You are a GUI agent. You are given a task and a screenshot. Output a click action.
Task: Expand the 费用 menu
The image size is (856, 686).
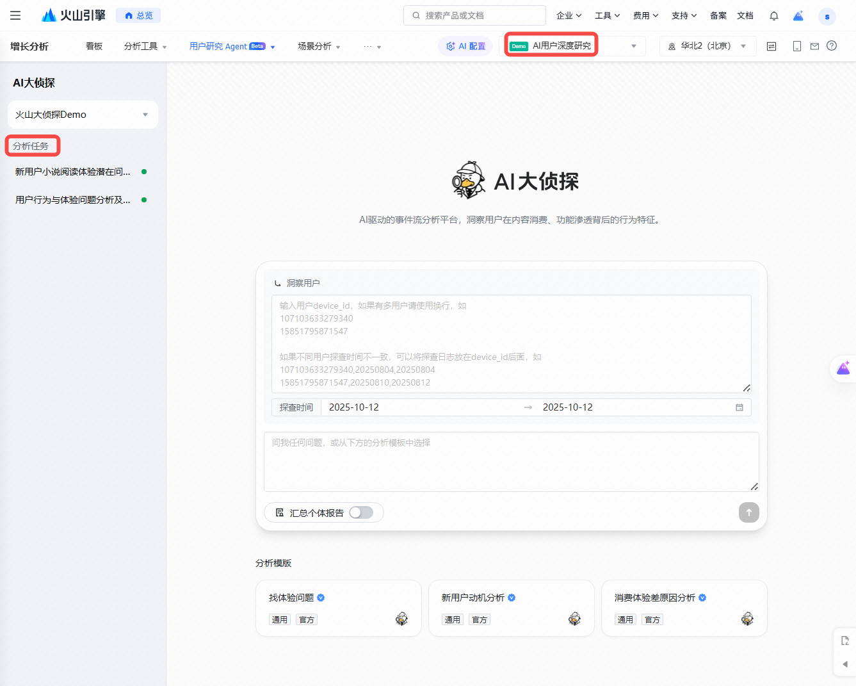click(x=645, y=15)
